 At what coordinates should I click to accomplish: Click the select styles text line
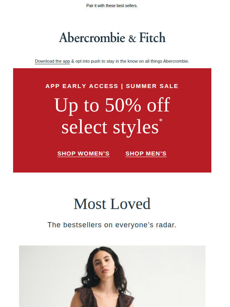click(110, 127)
